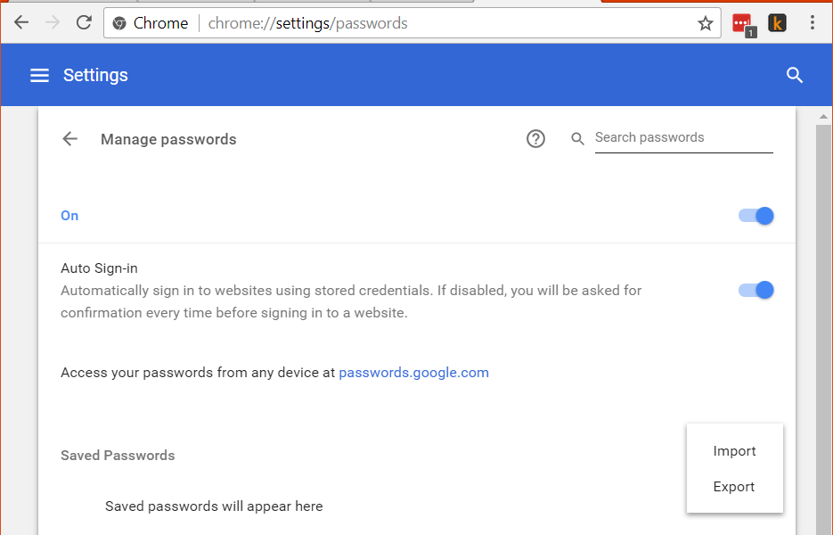Screen dimensions: 833x535
Task: Click the orange K extension icon
Action: point(777,23)
